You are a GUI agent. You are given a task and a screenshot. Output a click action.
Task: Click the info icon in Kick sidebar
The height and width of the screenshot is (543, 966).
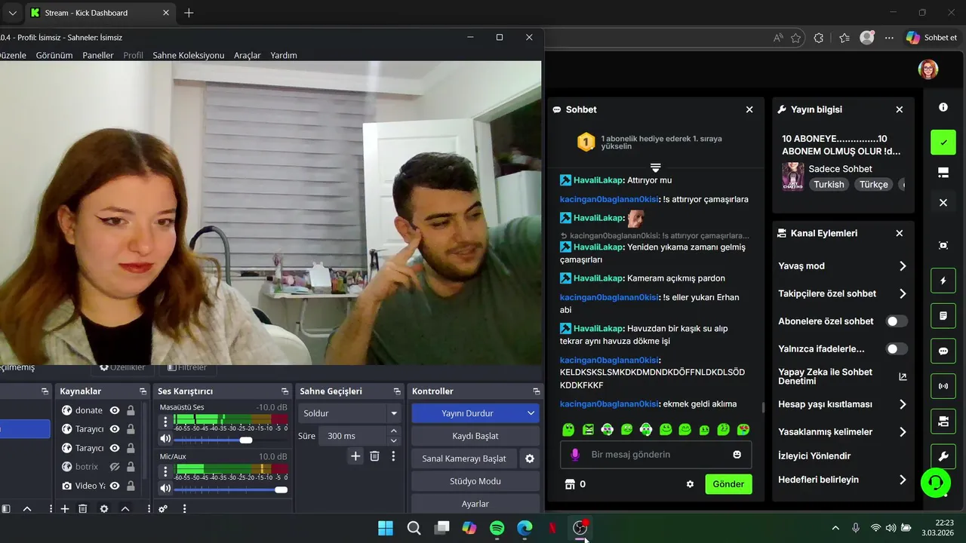[x=943, y=108]
